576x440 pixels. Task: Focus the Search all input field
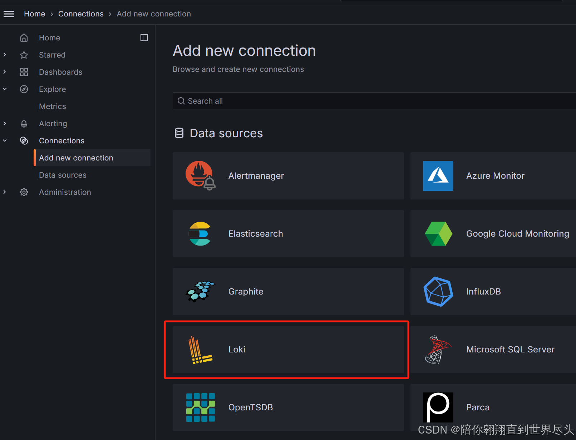click(x=374, y=101)
